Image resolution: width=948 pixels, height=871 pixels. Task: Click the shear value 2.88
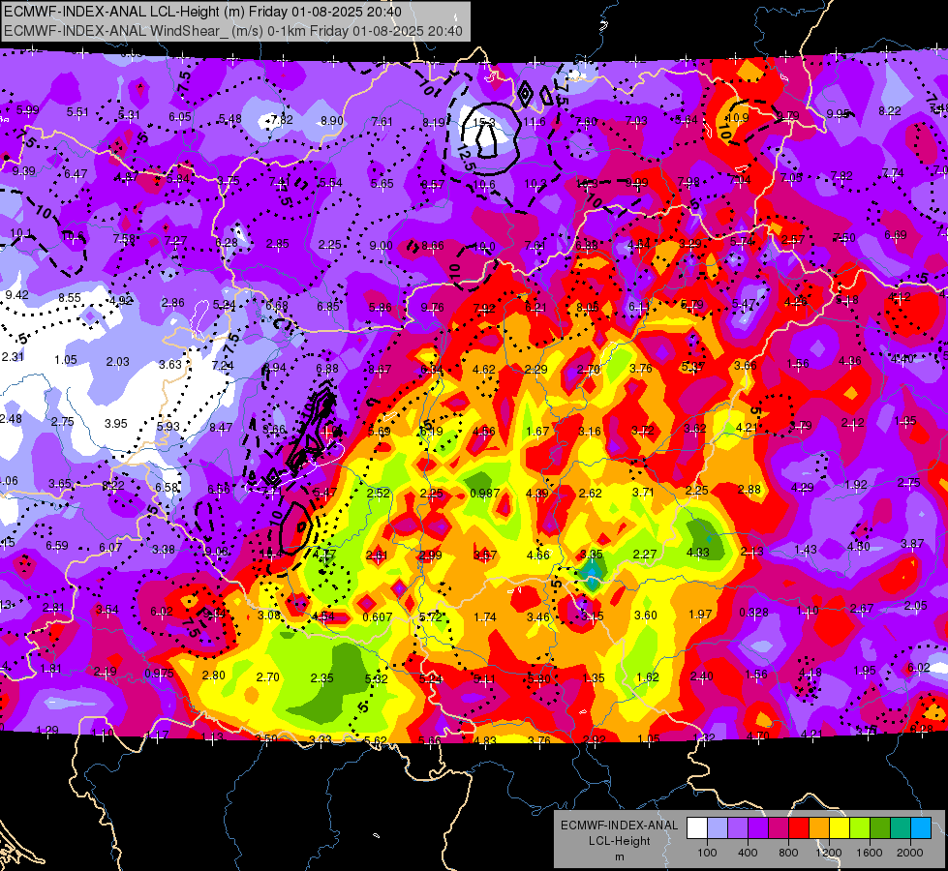click(749, 489)
